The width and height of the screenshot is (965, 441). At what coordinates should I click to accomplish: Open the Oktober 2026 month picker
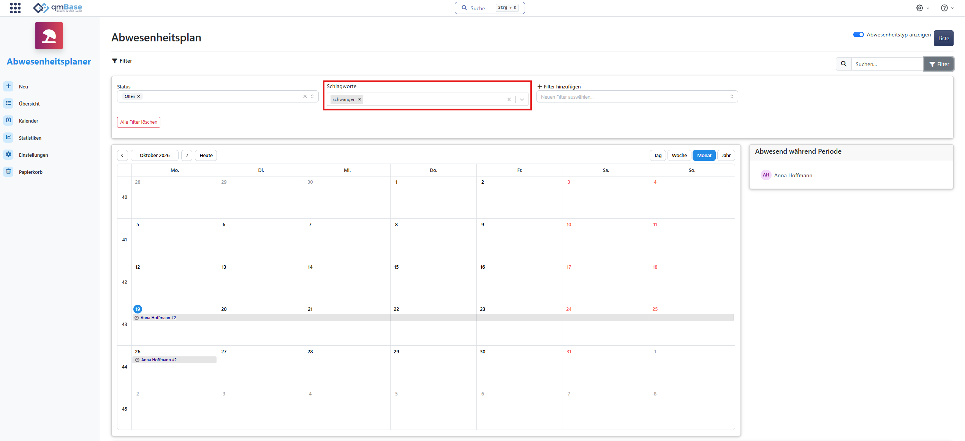coord(155,155)
